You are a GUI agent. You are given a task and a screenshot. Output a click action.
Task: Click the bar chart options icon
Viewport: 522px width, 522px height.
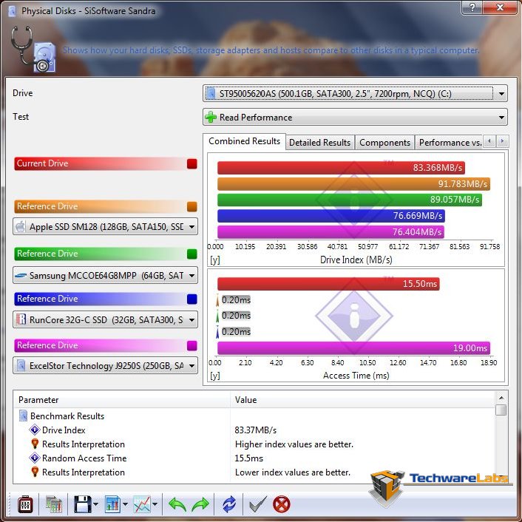click(x=112, y=504)
